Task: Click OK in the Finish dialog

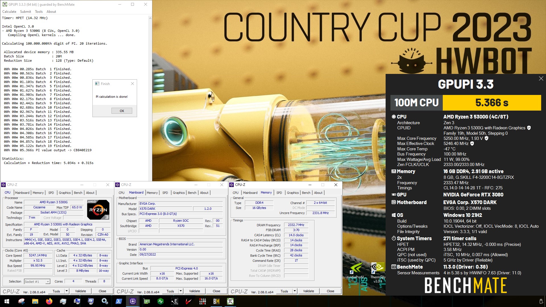Action: tap(122, 111)
